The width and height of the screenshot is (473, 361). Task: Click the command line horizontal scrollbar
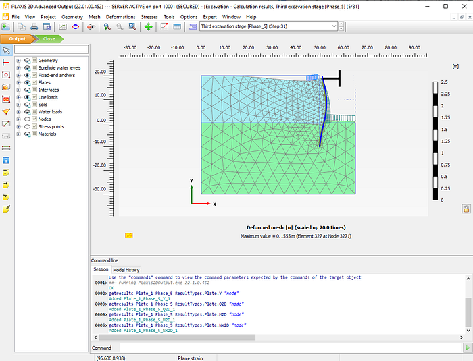pyautogui.click(x=177, y=337)
